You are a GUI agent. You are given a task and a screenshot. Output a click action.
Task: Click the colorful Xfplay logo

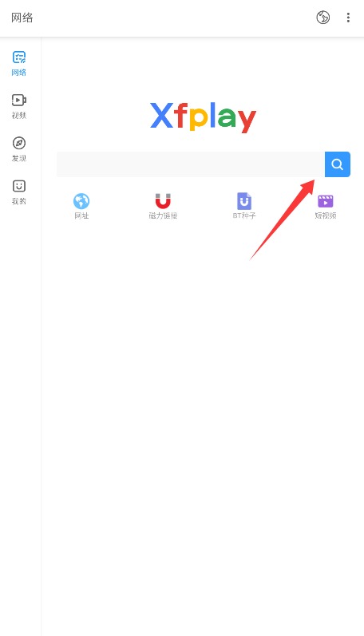point(203,117)
